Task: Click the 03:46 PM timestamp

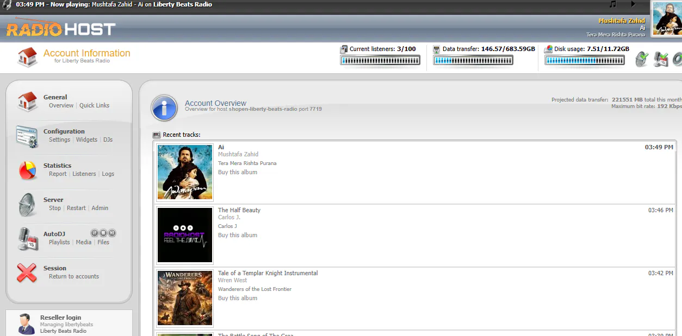Action: (660, 210)
